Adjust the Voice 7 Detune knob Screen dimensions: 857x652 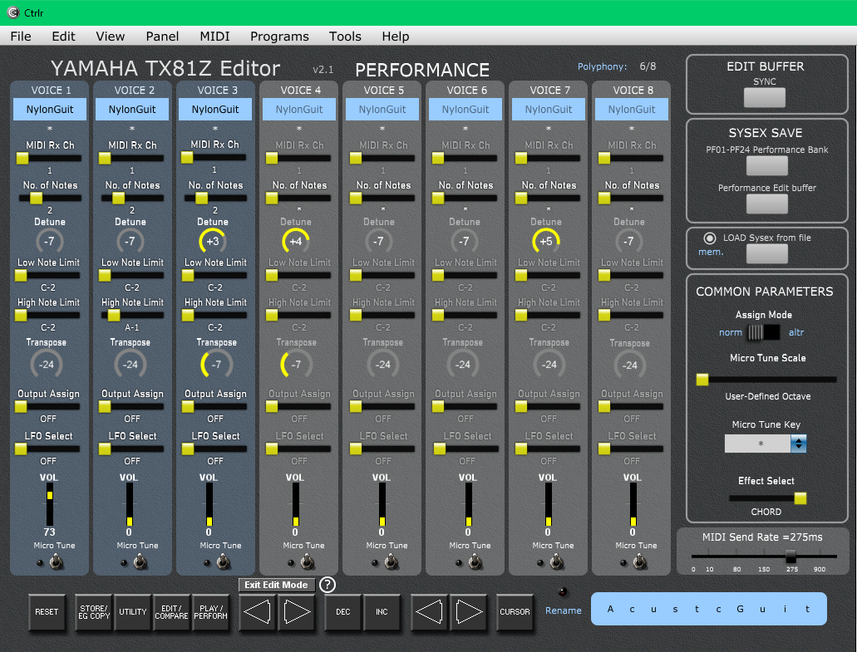(x=546, y=241)
